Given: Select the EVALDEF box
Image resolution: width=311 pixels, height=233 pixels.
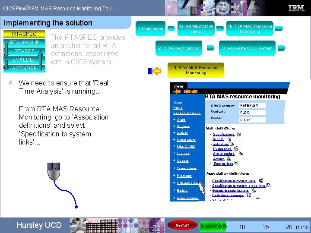Looking at the screenshot, I should 24,60.
